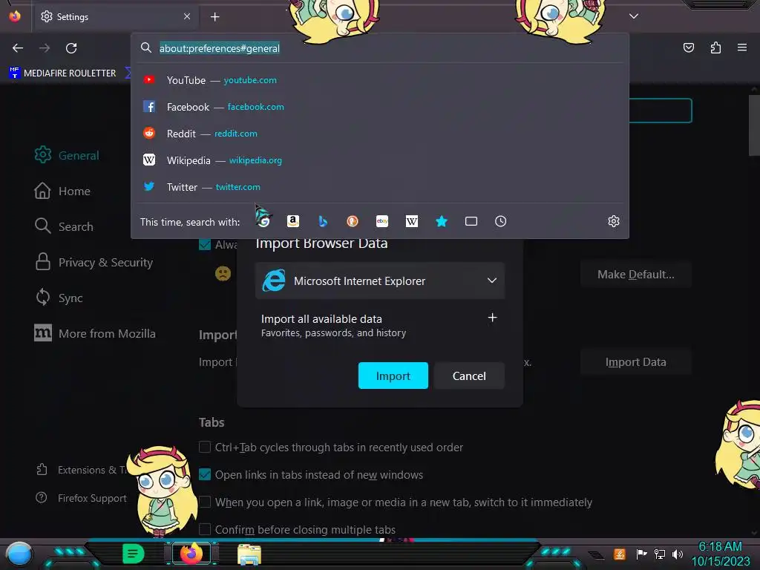
Task: Open the Start orb
Action: coord(19,554)
